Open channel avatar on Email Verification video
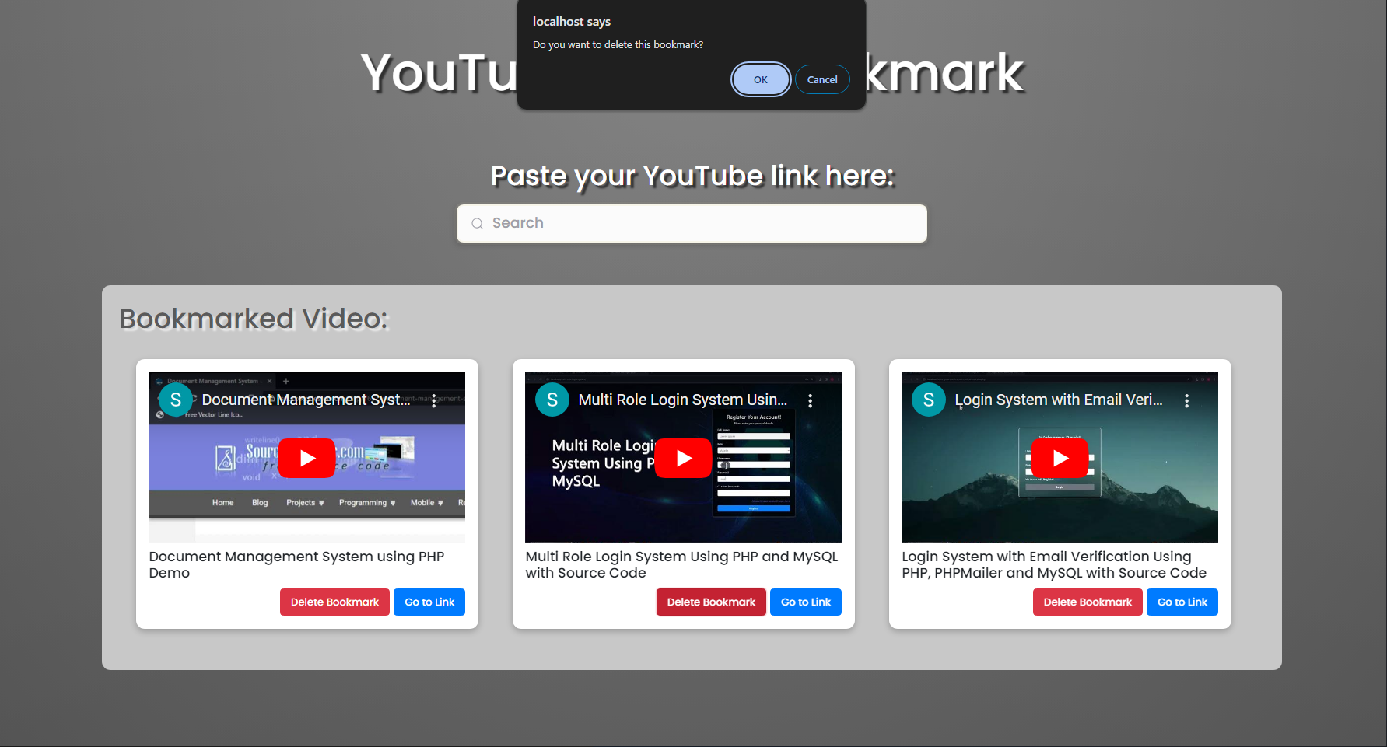The image size is (1387, 747). [x=929, y=400]
